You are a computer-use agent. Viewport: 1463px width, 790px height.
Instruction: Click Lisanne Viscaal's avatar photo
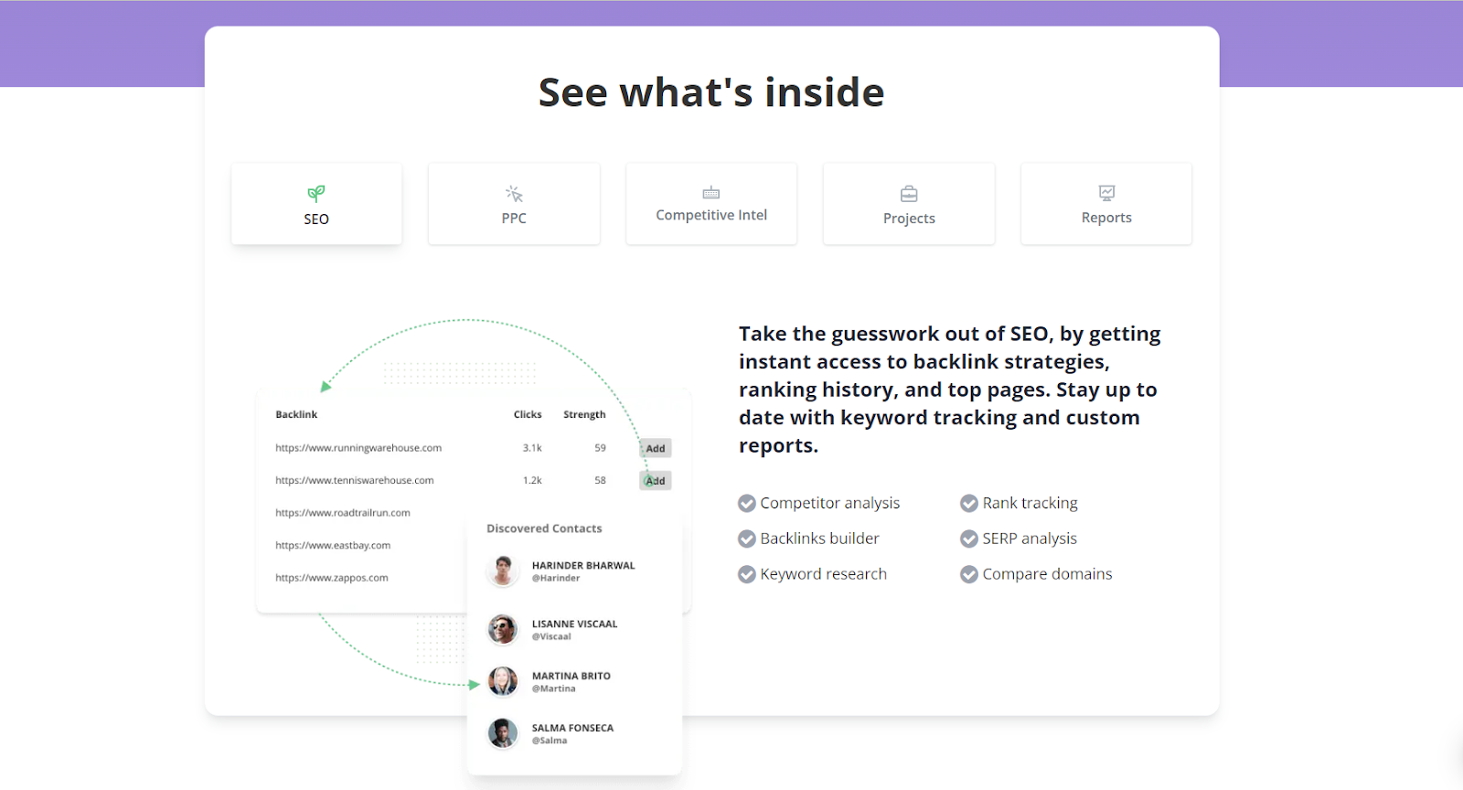(x=502, y=629)
